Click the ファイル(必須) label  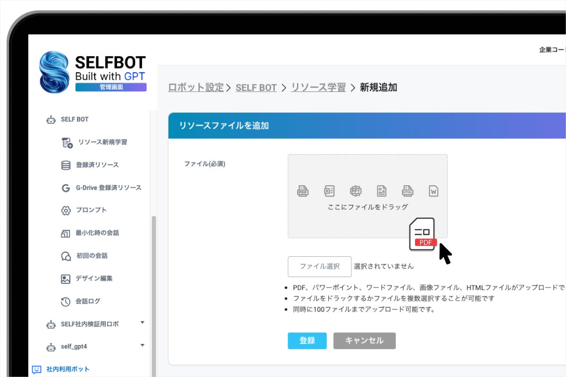click(x=205, y=164)
